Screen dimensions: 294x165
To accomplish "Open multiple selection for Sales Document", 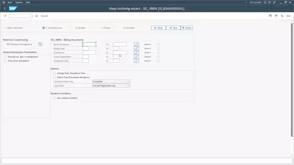I will click(x=136, y=44).
